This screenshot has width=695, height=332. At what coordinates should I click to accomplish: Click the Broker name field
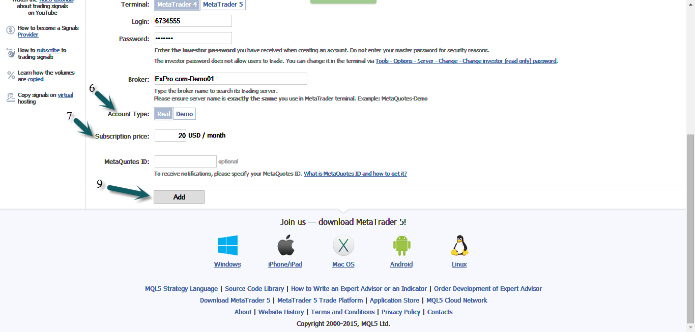tap(231, 79)
